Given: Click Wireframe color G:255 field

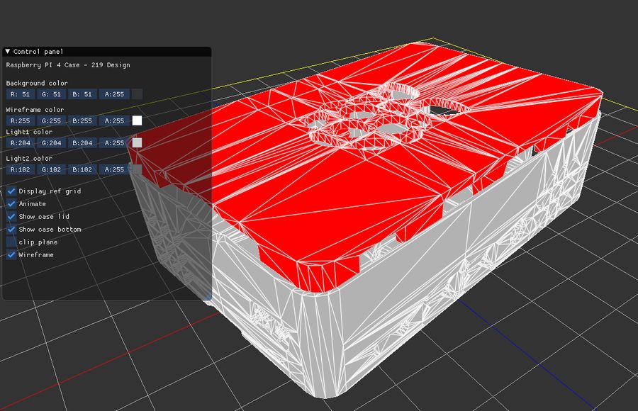Looking at the screenshot, I should (51, 120).
